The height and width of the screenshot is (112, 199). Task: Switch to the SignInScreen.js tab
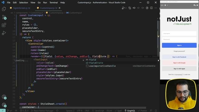(20, 8)
